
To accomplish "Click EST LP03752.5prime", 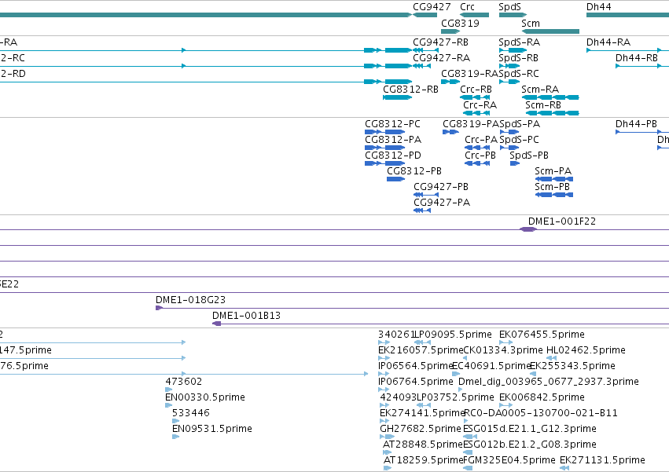I will click(455, 397).
